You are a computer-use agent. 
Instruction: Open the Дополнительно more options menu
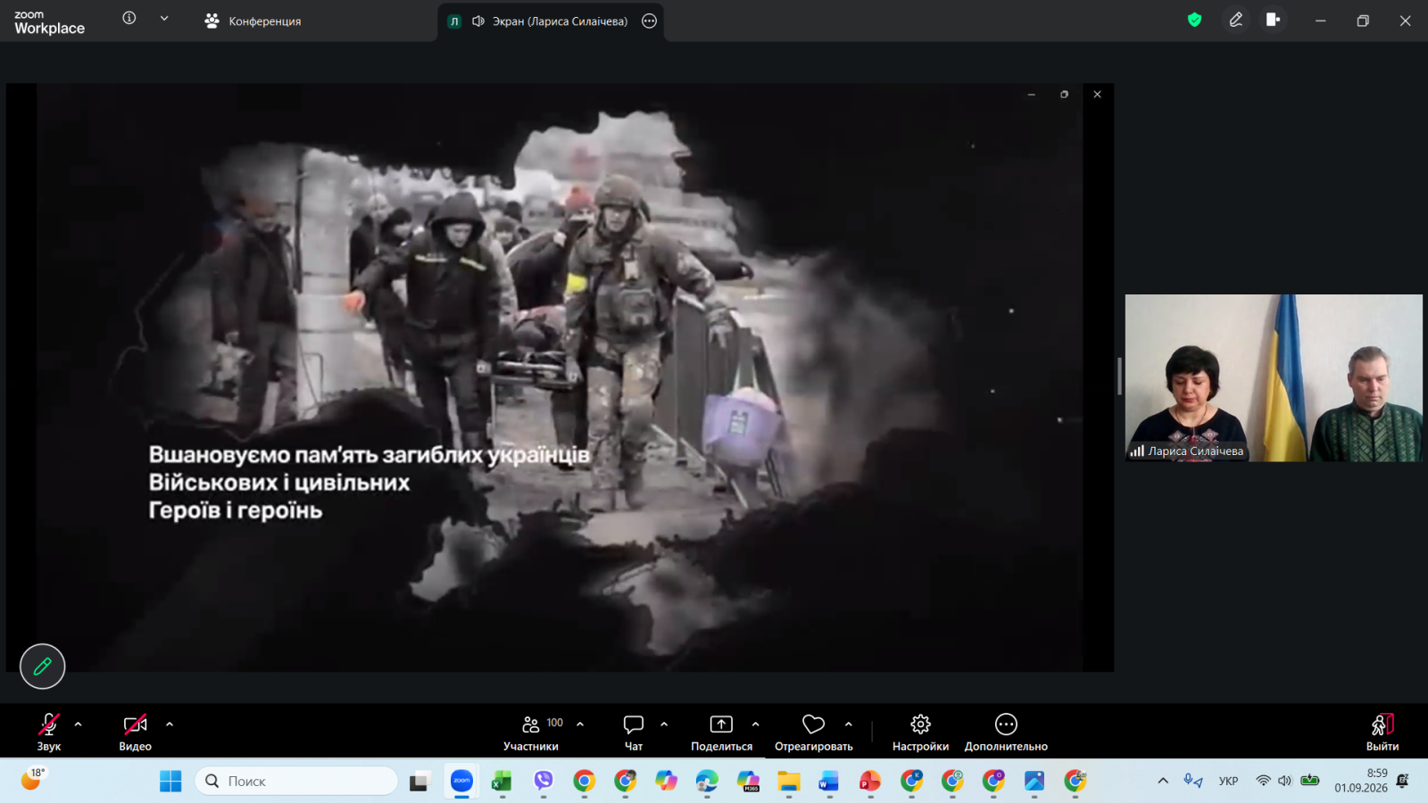[x=1006, y=732]
